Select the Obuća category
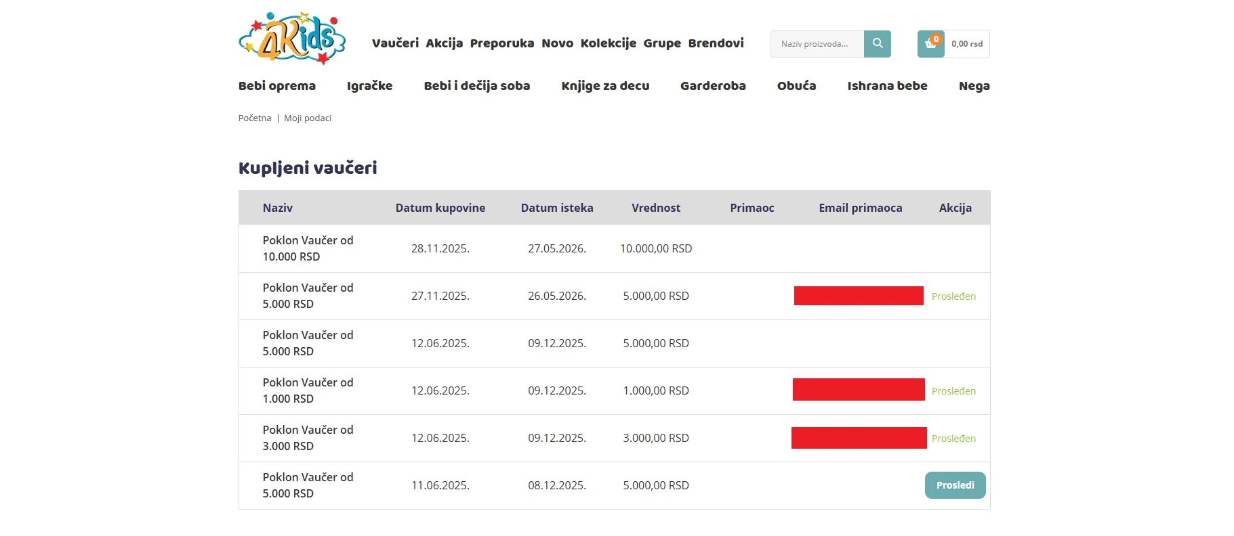This screenshot has height=536, width=1234. (x=796, y=86)
